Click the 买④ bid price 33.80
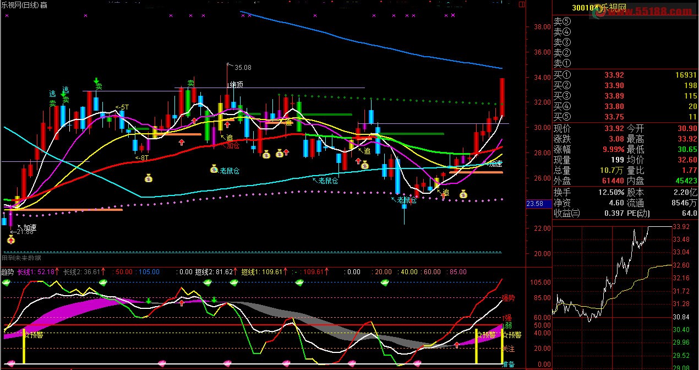 coord(614,106)
